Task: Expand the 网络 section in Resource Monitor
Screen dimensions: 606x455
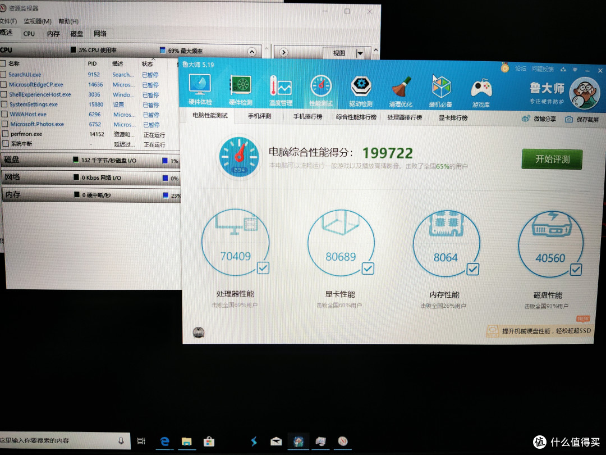Action: 91,177
